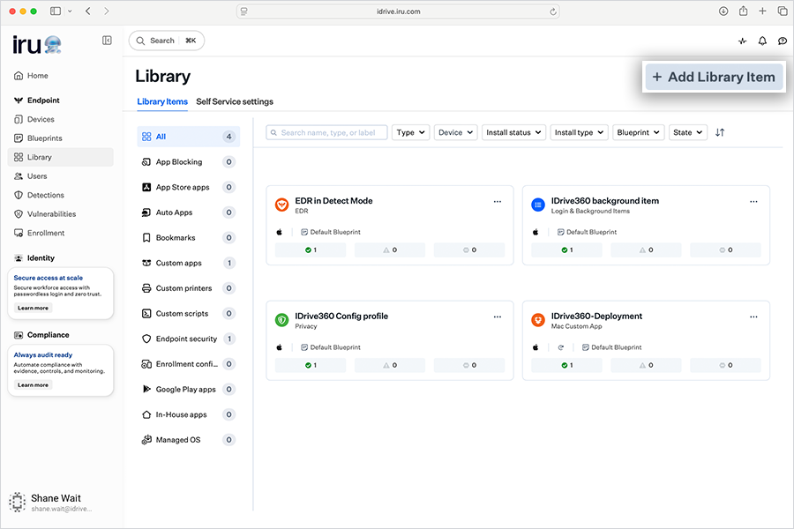Open the notifications bell
This screenshot has width=794, height=529.
pyautogui.click(x=762, y=41)
